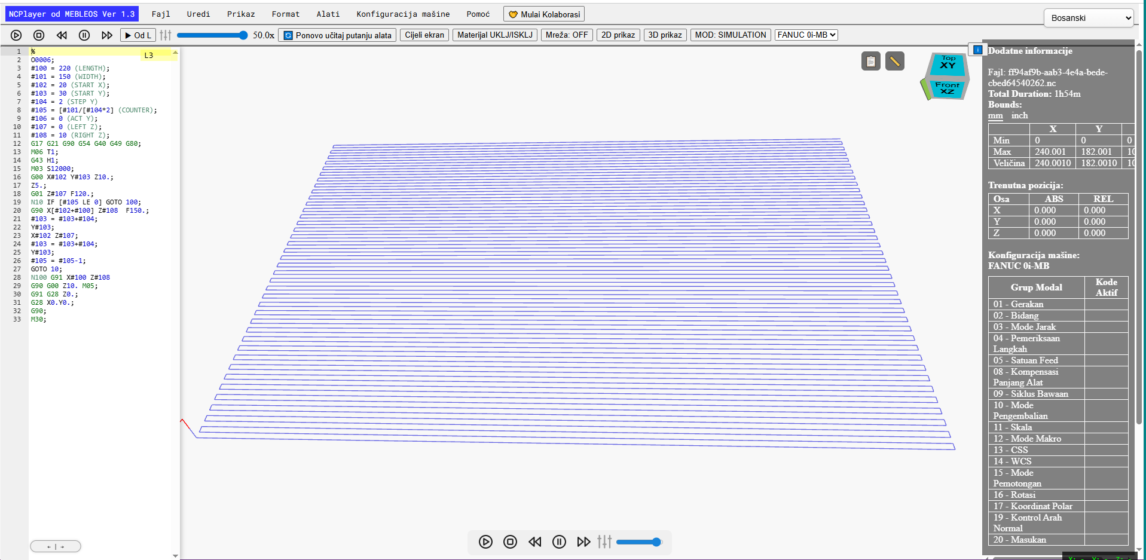This screenshot has height=560, width=1146.
Task: Adjust the top simulation speed slider
Action: (x=212, y=35)
